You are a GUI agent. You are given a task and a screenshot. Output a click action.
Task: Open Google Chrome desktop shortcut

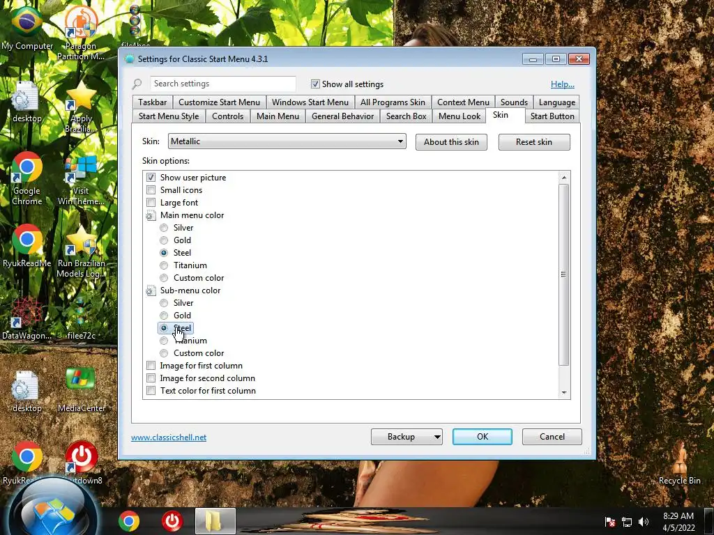(27, 178)
